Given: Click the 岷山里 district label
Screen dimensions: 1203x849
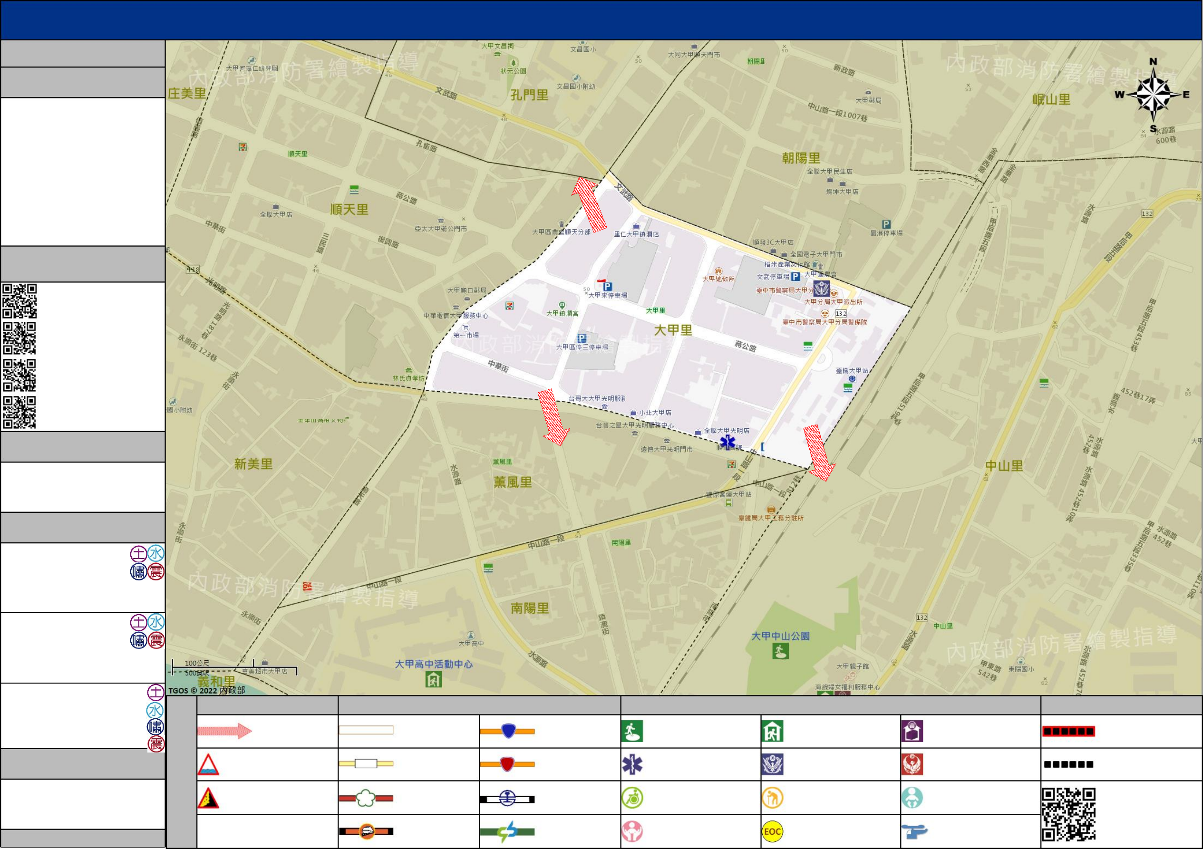Looking at the screenshot, I should click(1052, 99).
